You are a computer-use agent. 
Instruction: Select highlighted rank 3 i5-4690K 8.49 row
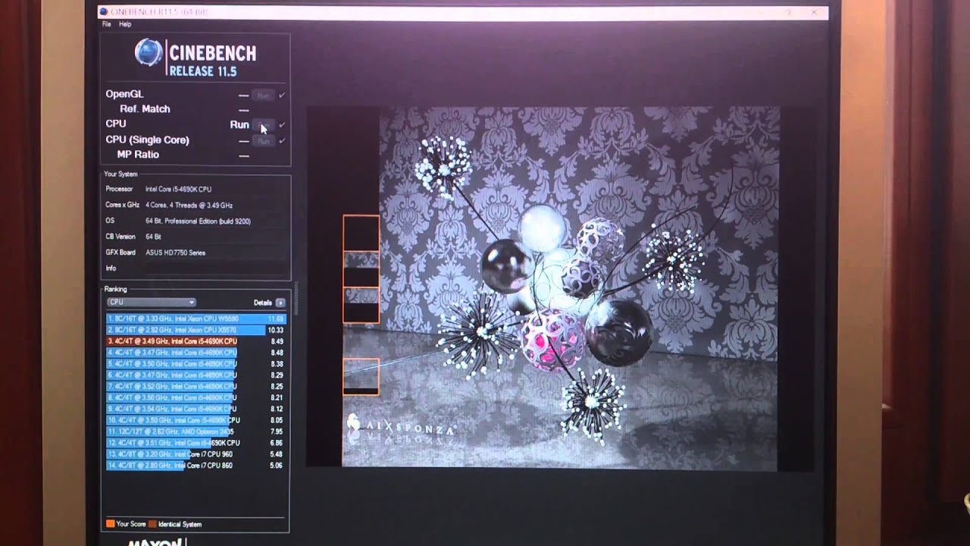pos(196,341)
